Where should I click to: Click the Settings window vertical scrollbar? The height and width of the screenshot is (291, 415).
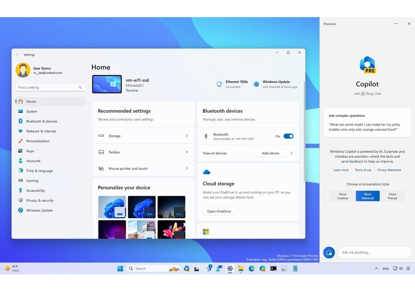coord(304,131)
